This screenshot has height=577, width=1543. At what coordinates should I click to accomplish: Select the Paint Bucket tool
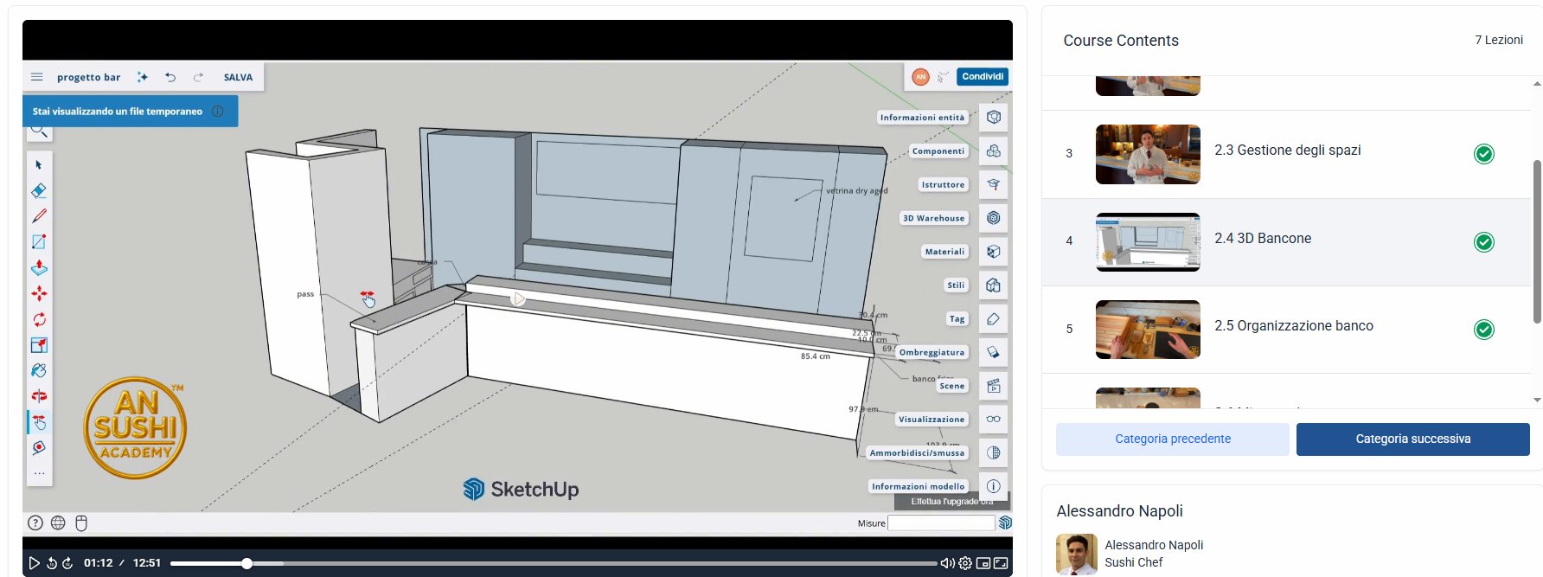[x=39, y=370]
